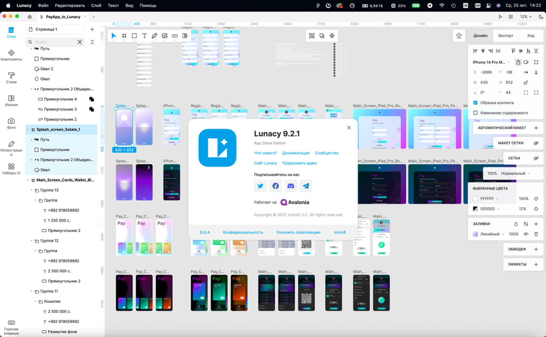Hide the Линейный fill layer

pyautogui.click(x=526, y=234)
